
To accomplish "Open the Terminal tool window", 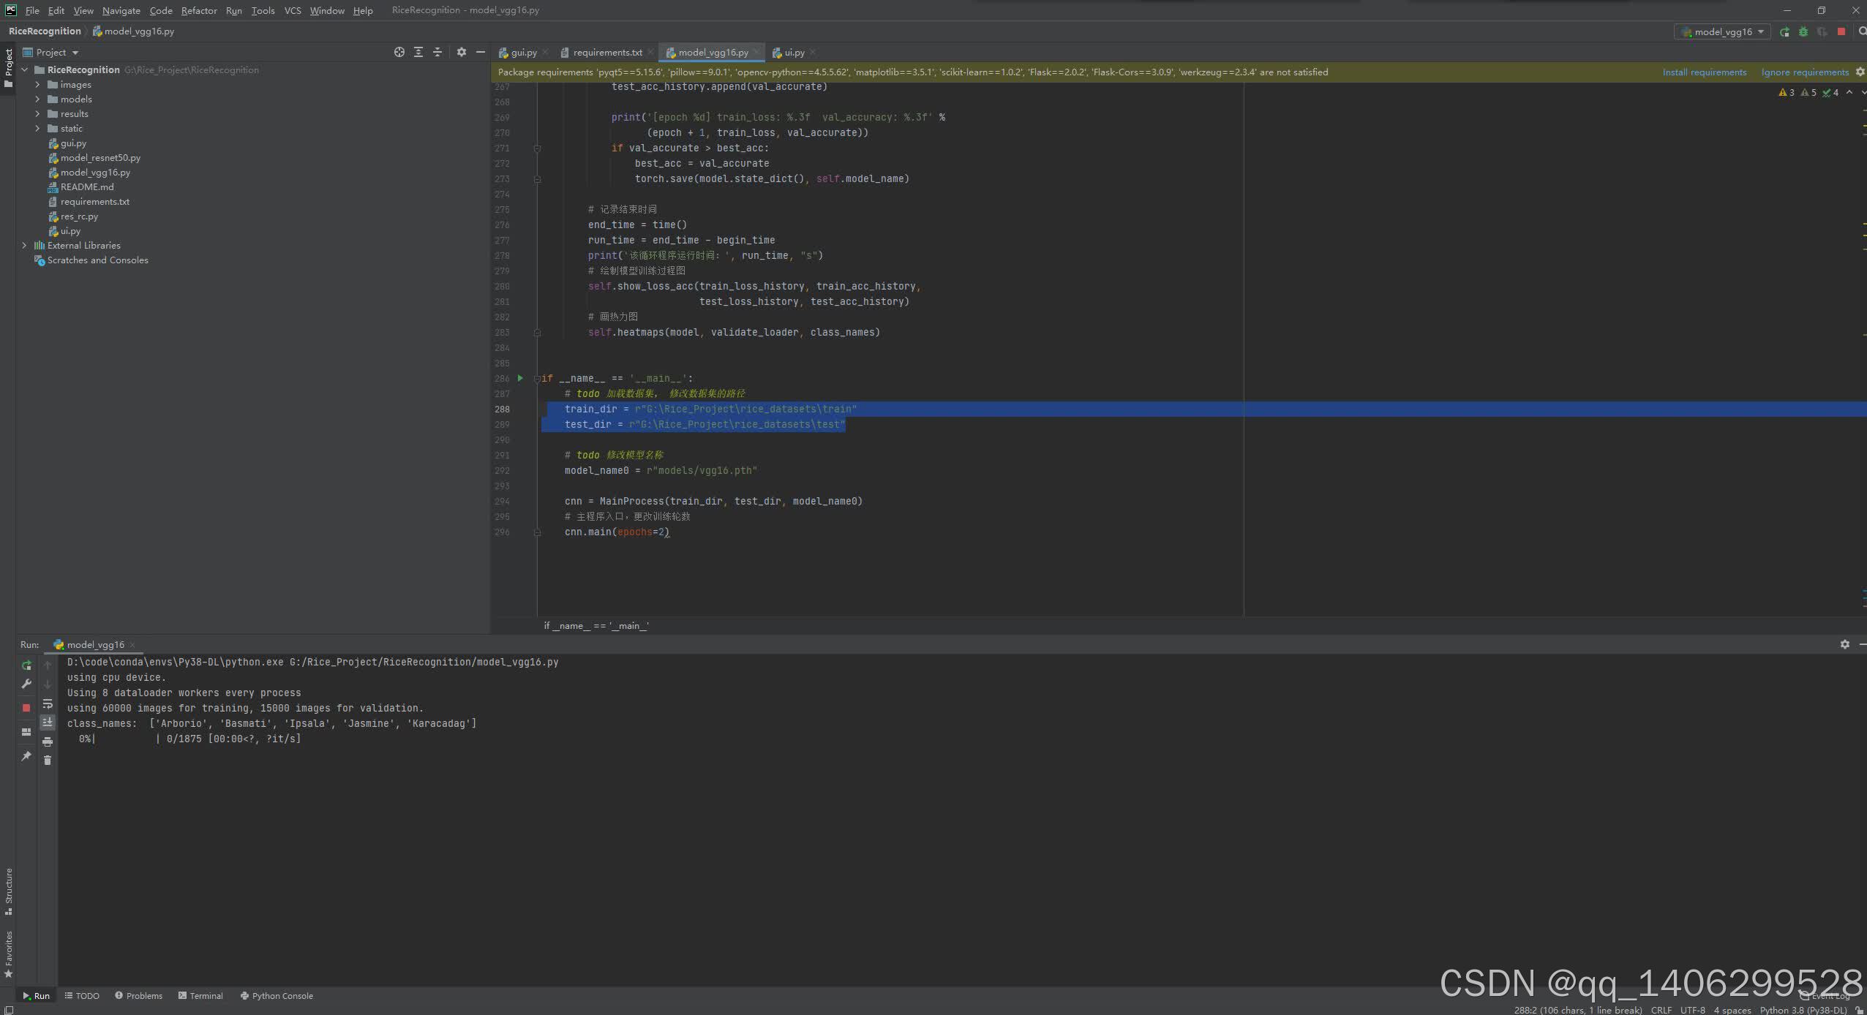I will coord(200,996).
